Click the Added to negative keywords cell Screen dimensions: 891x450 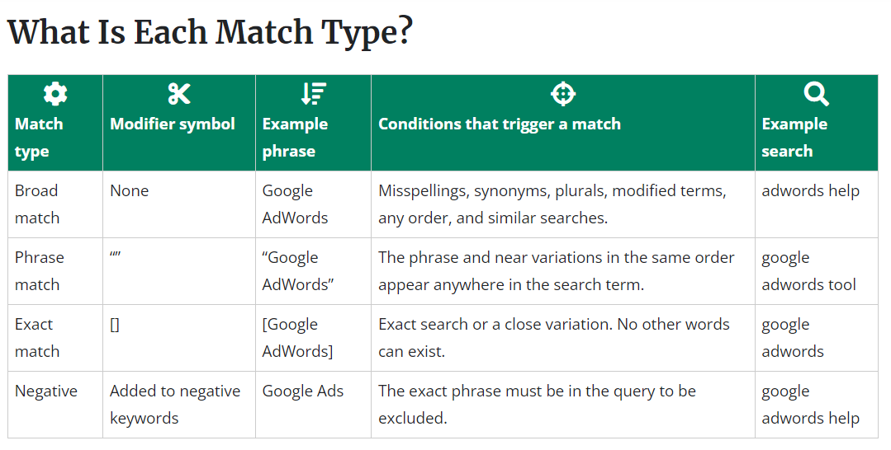pyautogui.click(x=175, y=405)
